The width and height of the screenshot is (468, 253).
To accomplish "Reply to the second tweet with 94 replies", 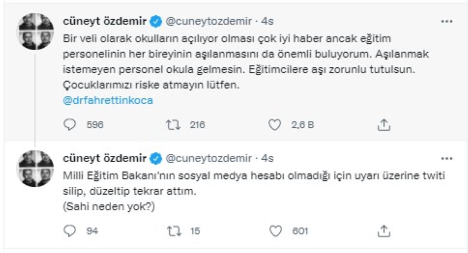I will point(70,231).
